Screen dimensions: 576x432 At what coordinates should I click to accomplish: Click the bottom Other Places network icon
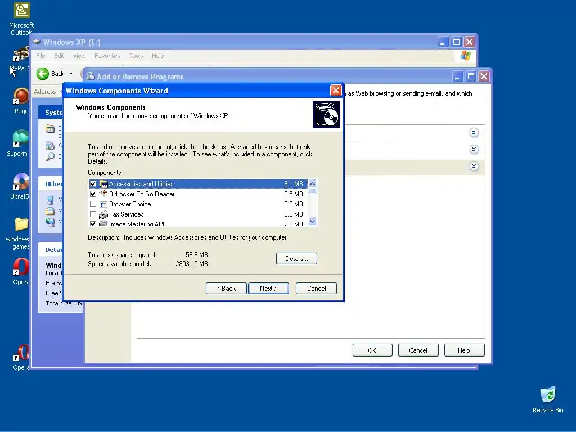(50, 222)
